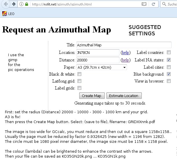
Task: Tick the Black & white checkbox
Action: (x=79, y=74)
